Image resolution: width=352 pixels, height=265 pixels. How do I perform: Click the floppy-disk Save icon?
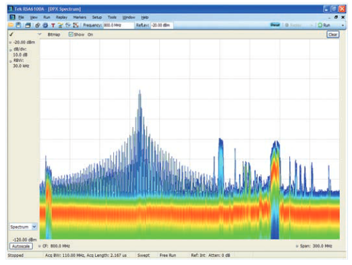pos(18,25)
